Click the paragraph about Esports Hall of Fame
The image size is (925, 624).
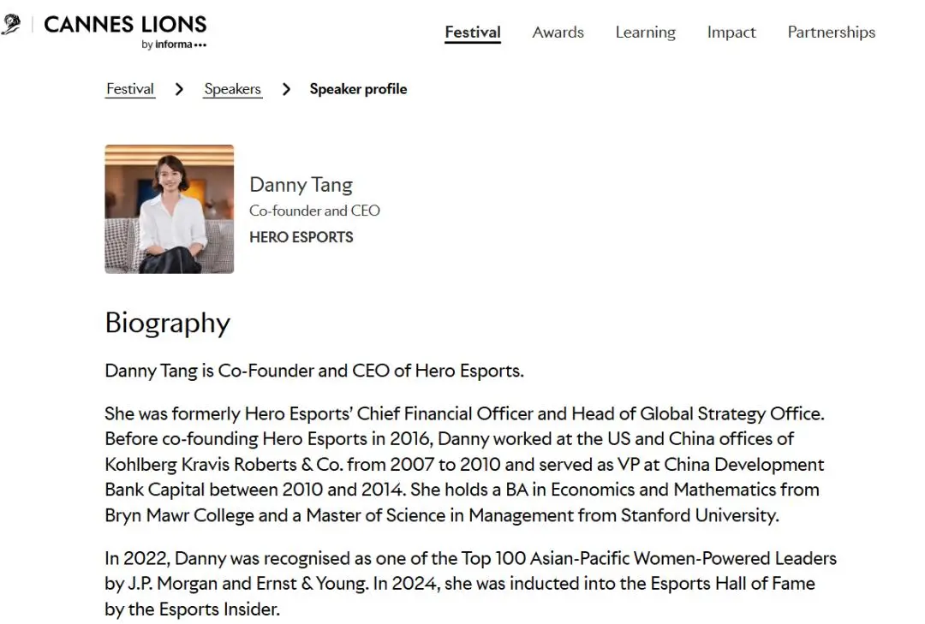point(470,584)
